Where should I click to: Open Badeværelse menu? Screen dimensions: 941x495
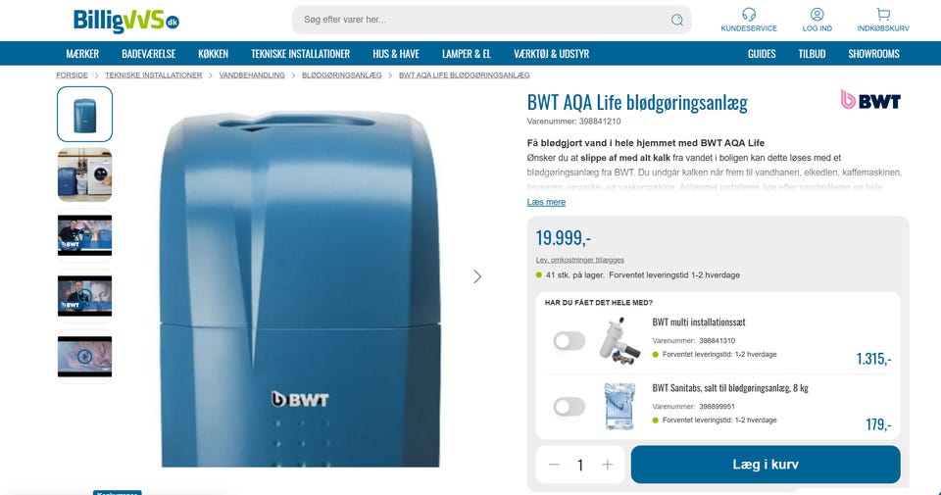pyautogui.click(x=148, y=53)
